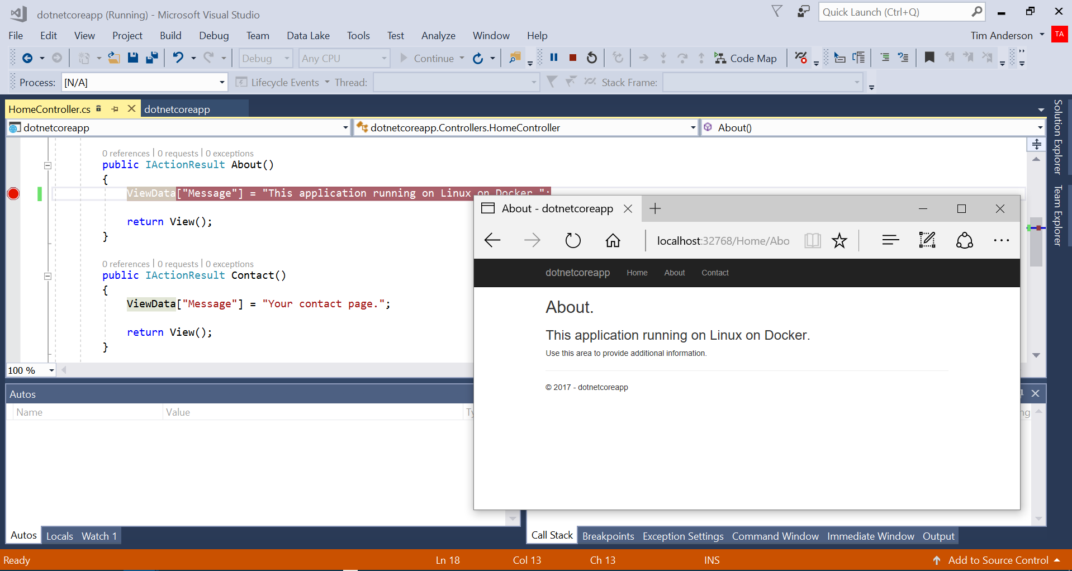Image resolution: width=1072 pixels, height=571 pixels.
Task: Open the Team Explorer side tab
Action: [1057, 215]
